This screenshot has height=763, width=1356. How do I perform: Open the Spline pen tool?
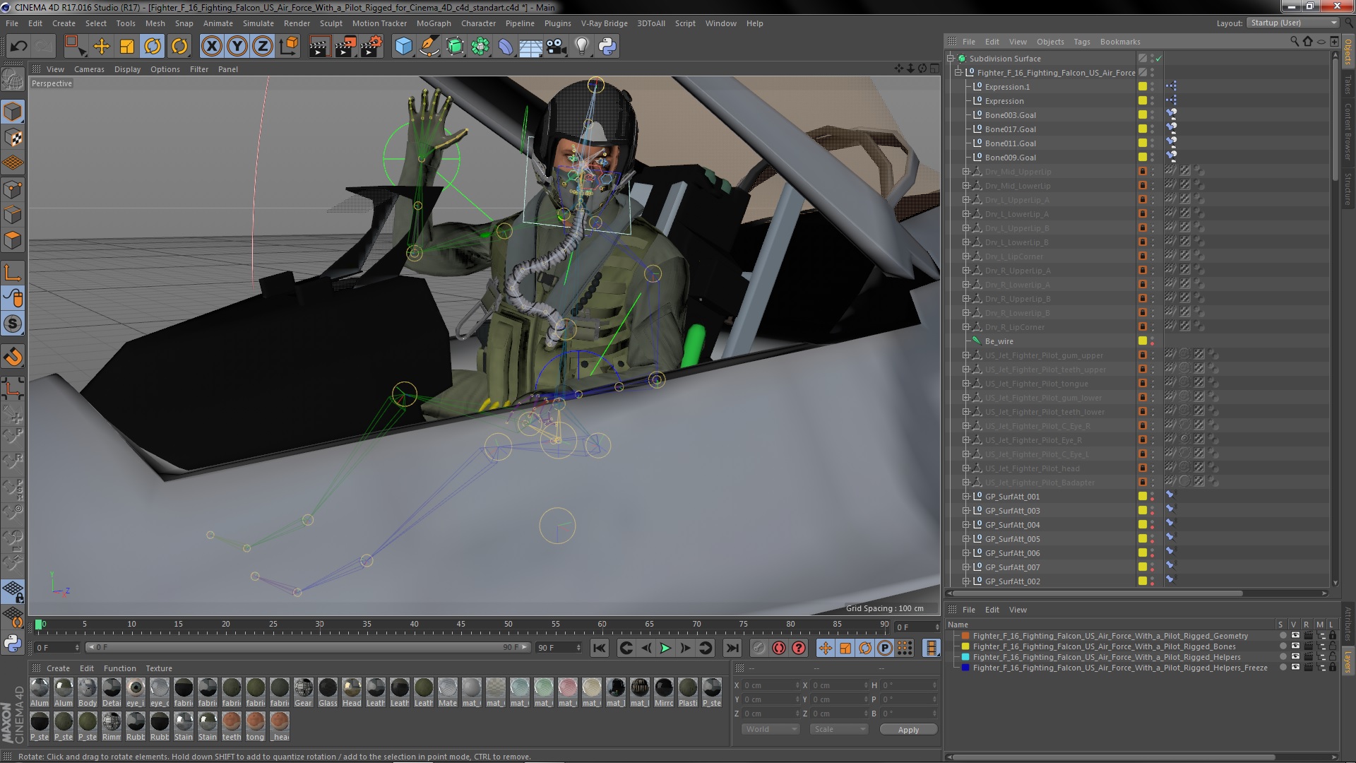click(x=429, y=47)
